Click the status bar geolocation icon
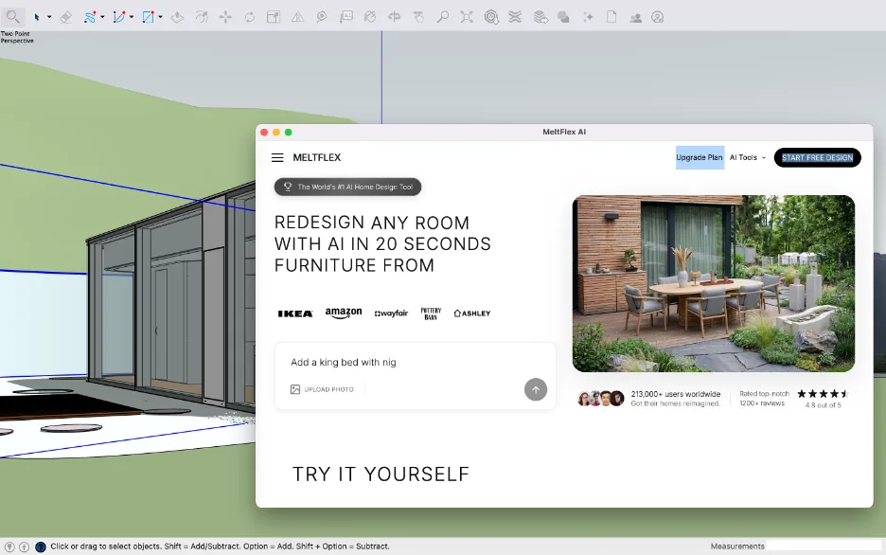Image resolution: width=886 pixels, height=555 pixels. tap(9, 546)
